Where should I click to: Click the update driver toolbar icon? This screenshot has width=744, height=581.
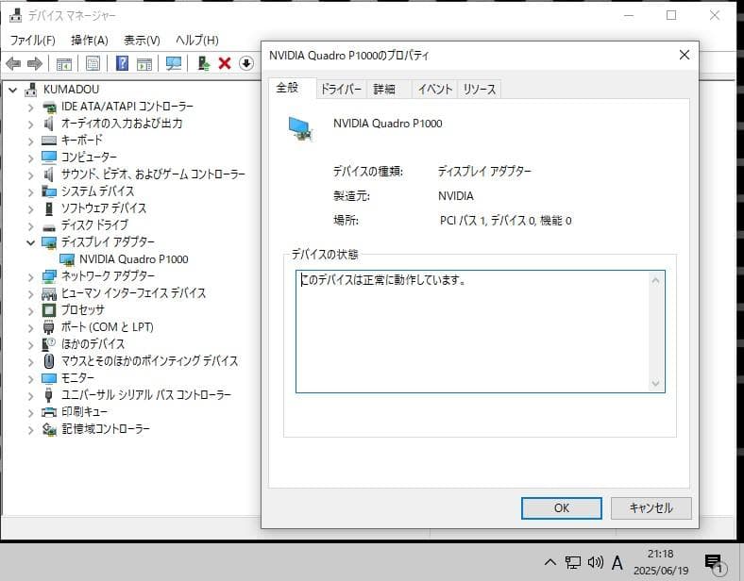pyautogui.click(x=204, y=63)
